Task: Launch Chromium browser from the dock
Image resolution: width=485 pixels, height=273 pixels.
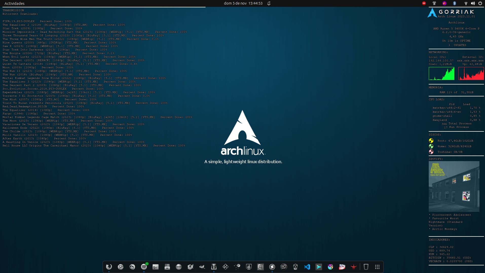Action: pyautogui.click(x=121, y=267)
